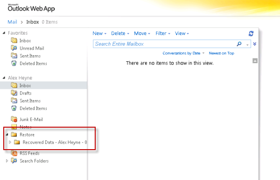Screen dimensions: 280x180
Task: Click the double-chevron expand search options icon
Action: point(255,44)
